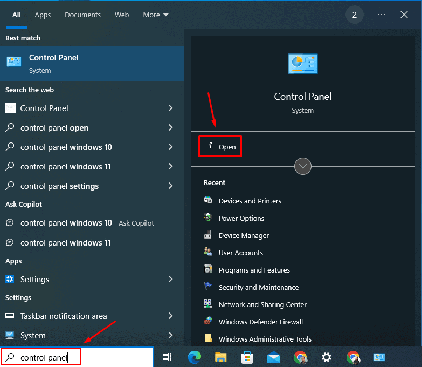422x367 pixels.
Task: Open User Accounts from Recent list
Action: (240, 253)
